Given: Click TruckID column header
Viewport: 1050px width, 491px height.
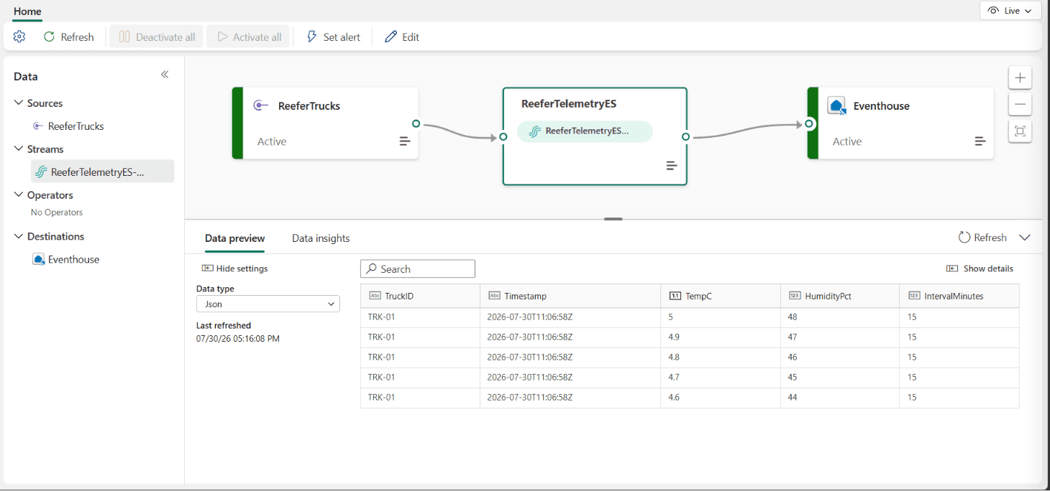Looking at the screenshot, I should point(420,296).
